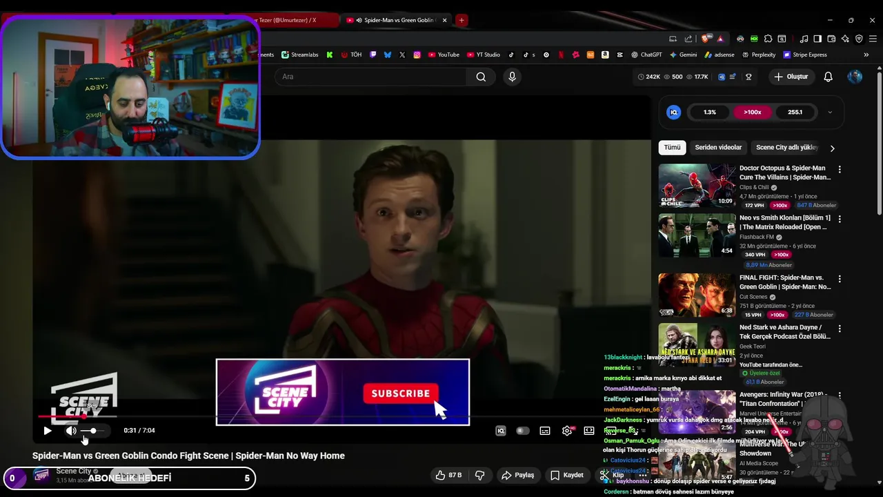Open the Twitch bookmark icon

(373, 55)
